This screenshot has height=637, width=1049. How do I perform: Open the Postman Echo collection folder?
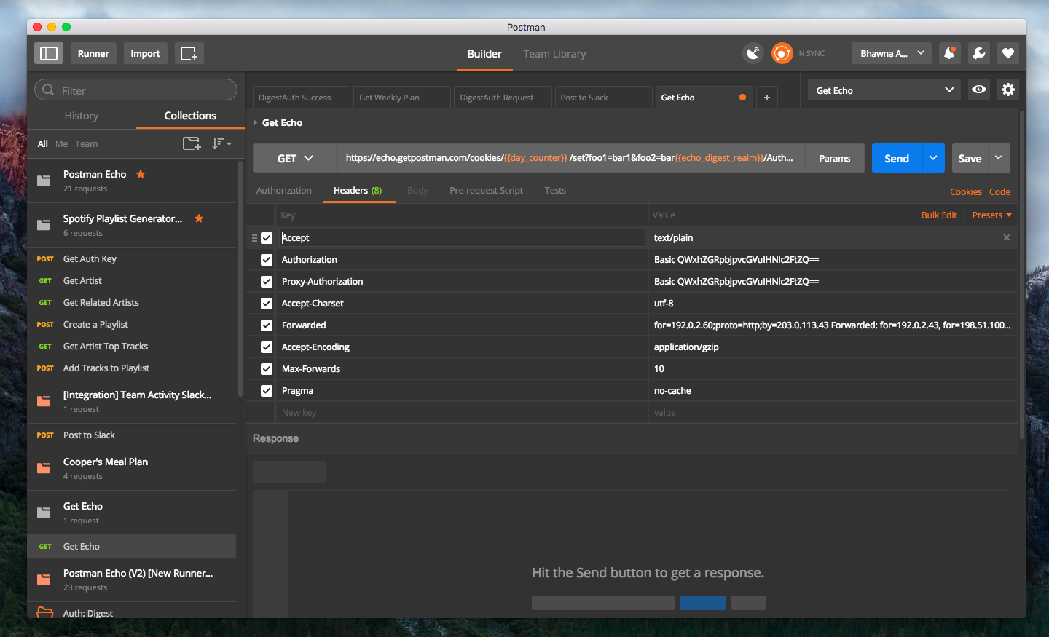[44, 181]
